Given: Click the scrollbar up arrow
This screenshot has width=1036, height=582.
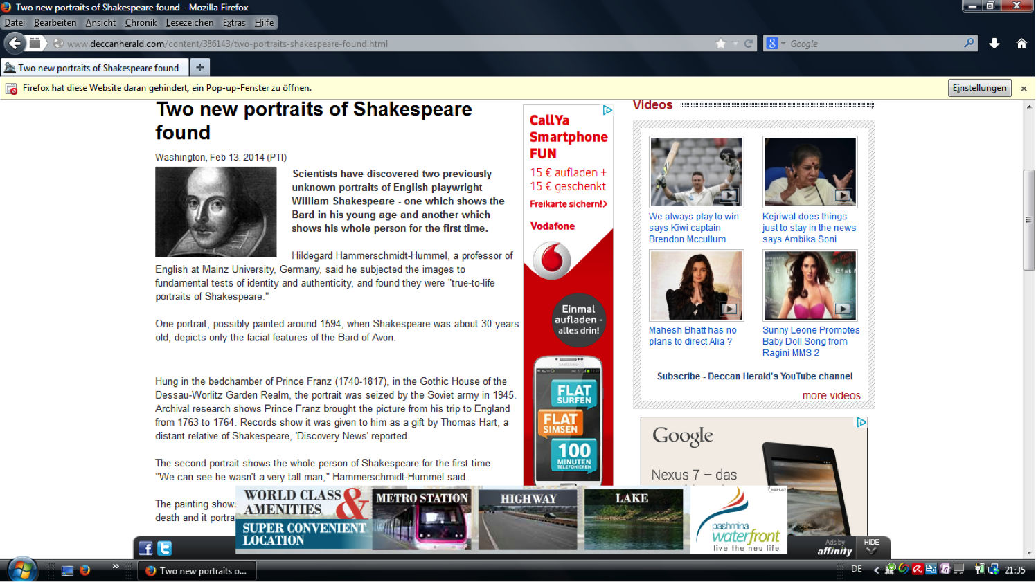Looking at the screenshot, I should 1029,107.
